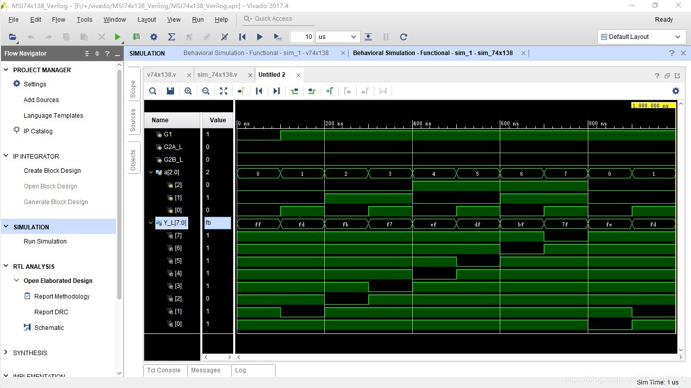Click Step simulation icon

pos(368,37)
